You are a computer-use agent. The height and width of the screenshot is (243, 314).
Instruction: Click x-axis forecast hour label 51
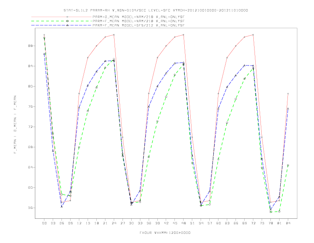pyautogui.click(x=192, y=223)
